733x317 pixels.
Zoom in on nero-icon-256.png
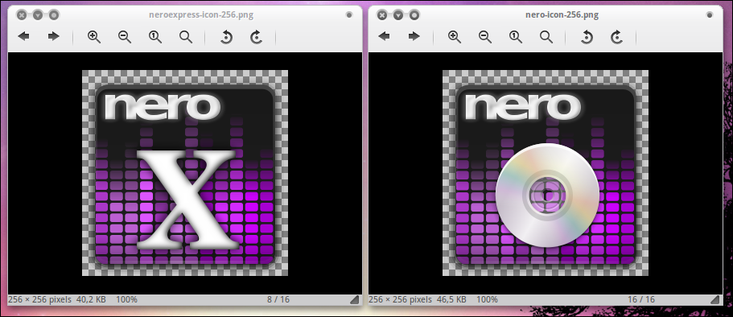click(x=455, y=37)
